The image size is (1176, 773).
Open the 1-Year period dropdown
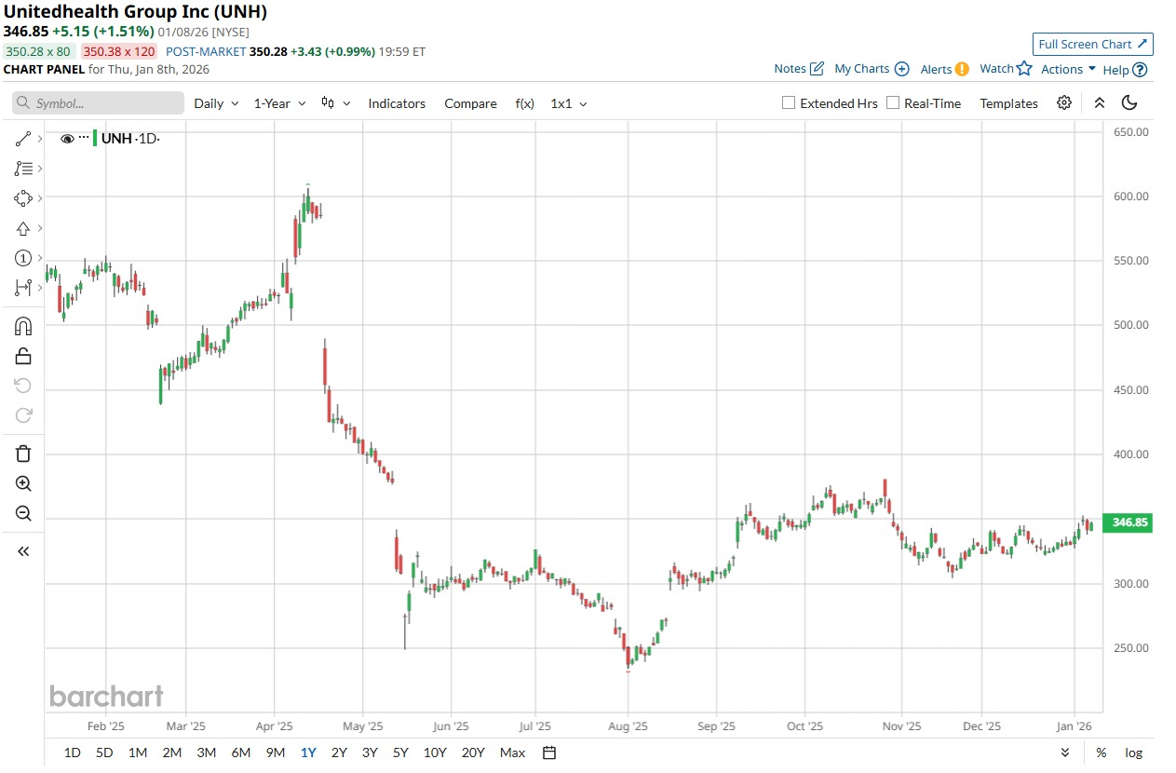pyautogui.click(x=279, y=103)
